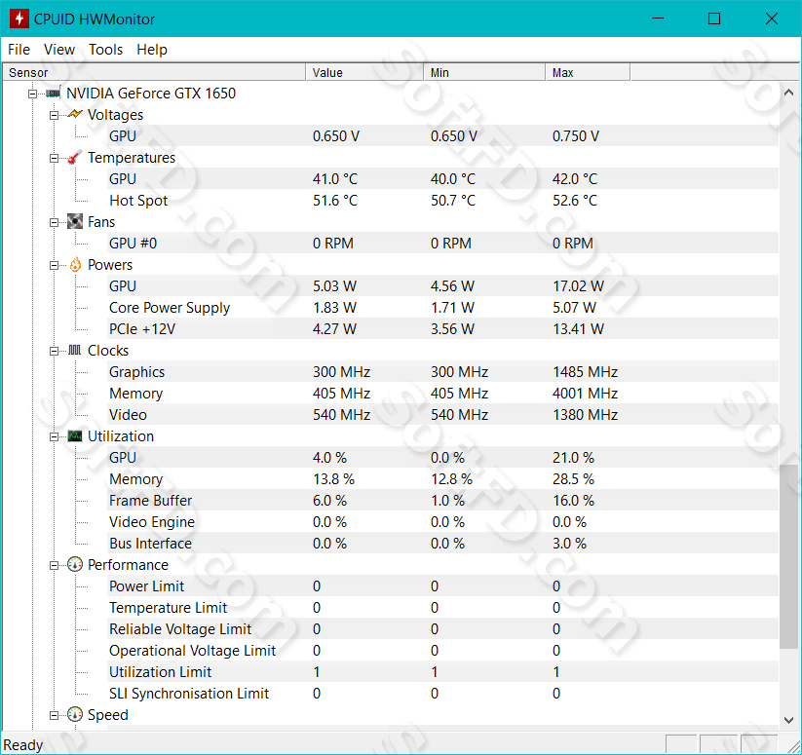Viewport: 802px width, 755px height.
Task: Collapse the Utilization group
Action: click(54, 437)
